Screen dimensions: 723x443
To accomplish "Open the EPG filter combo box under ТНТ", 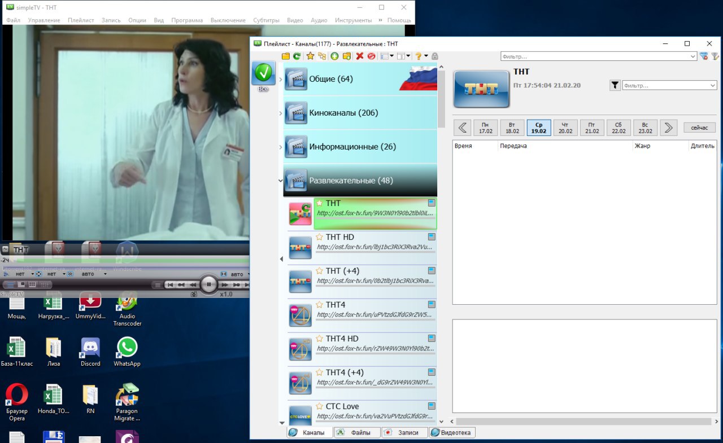I will (669, 85).
